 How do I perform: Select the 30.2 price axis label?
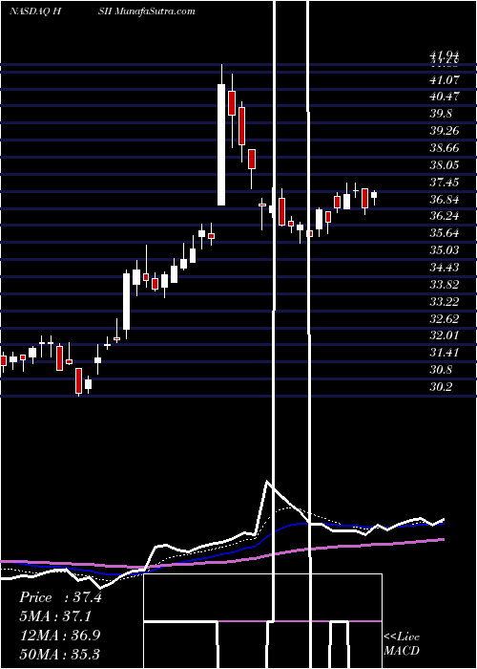pos(441,386)
